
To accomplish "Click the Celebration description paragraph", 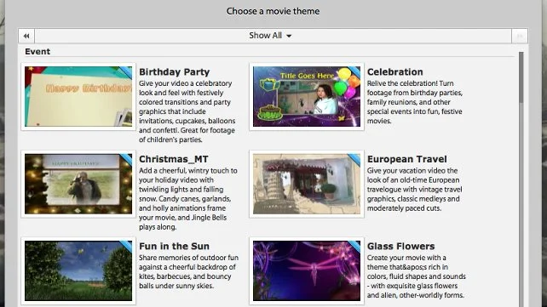I will click(415, 102).
